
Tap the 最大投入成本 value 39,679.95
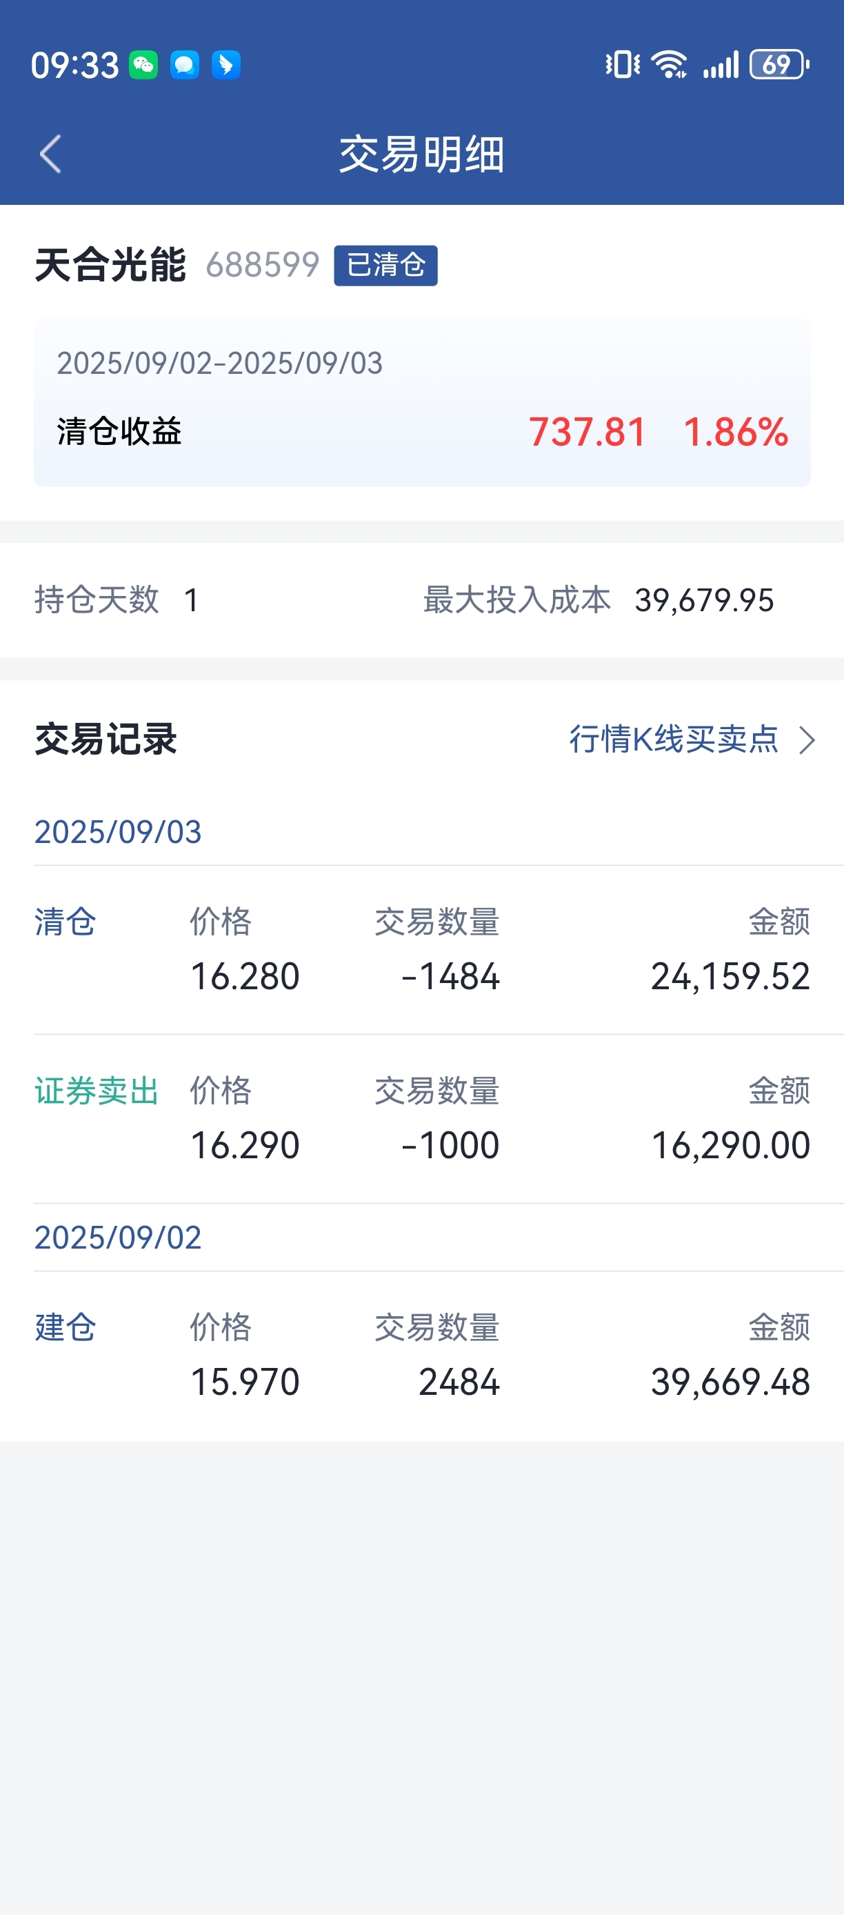(704, 601)
